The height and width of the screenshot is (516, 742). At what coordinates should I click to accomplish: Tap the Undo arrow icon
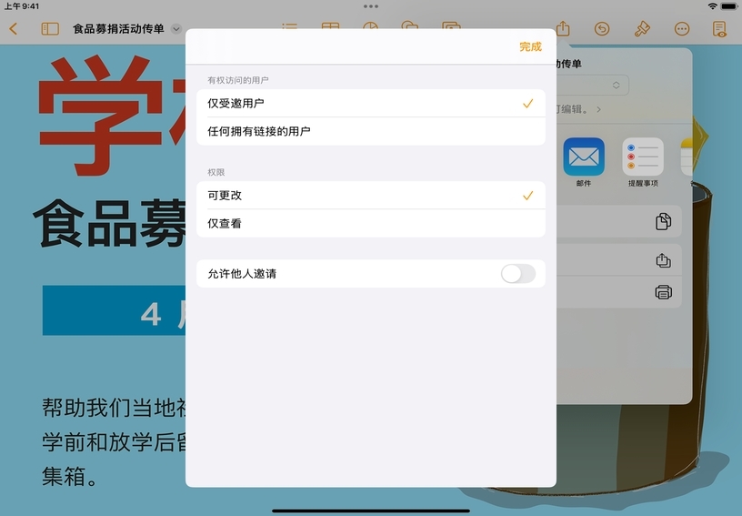tap(602, 29)
